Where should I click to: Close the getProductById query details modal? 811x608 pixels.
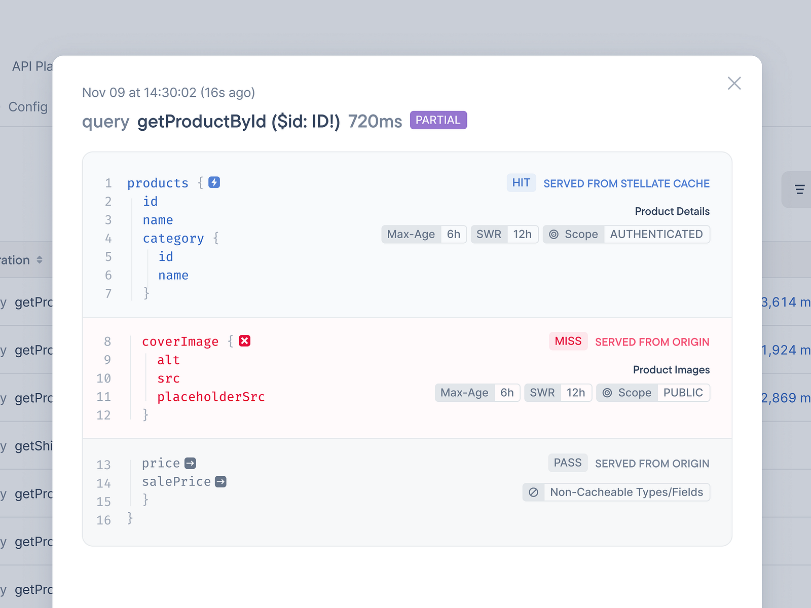(734, 83)
